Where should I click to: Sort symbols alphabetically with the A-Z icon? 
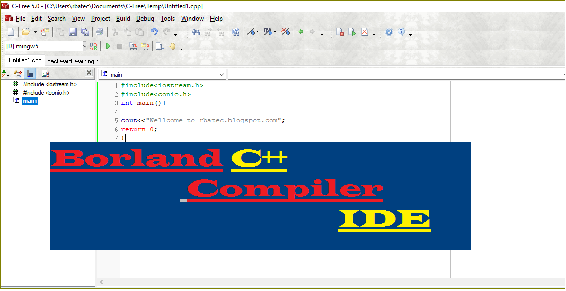6,74
